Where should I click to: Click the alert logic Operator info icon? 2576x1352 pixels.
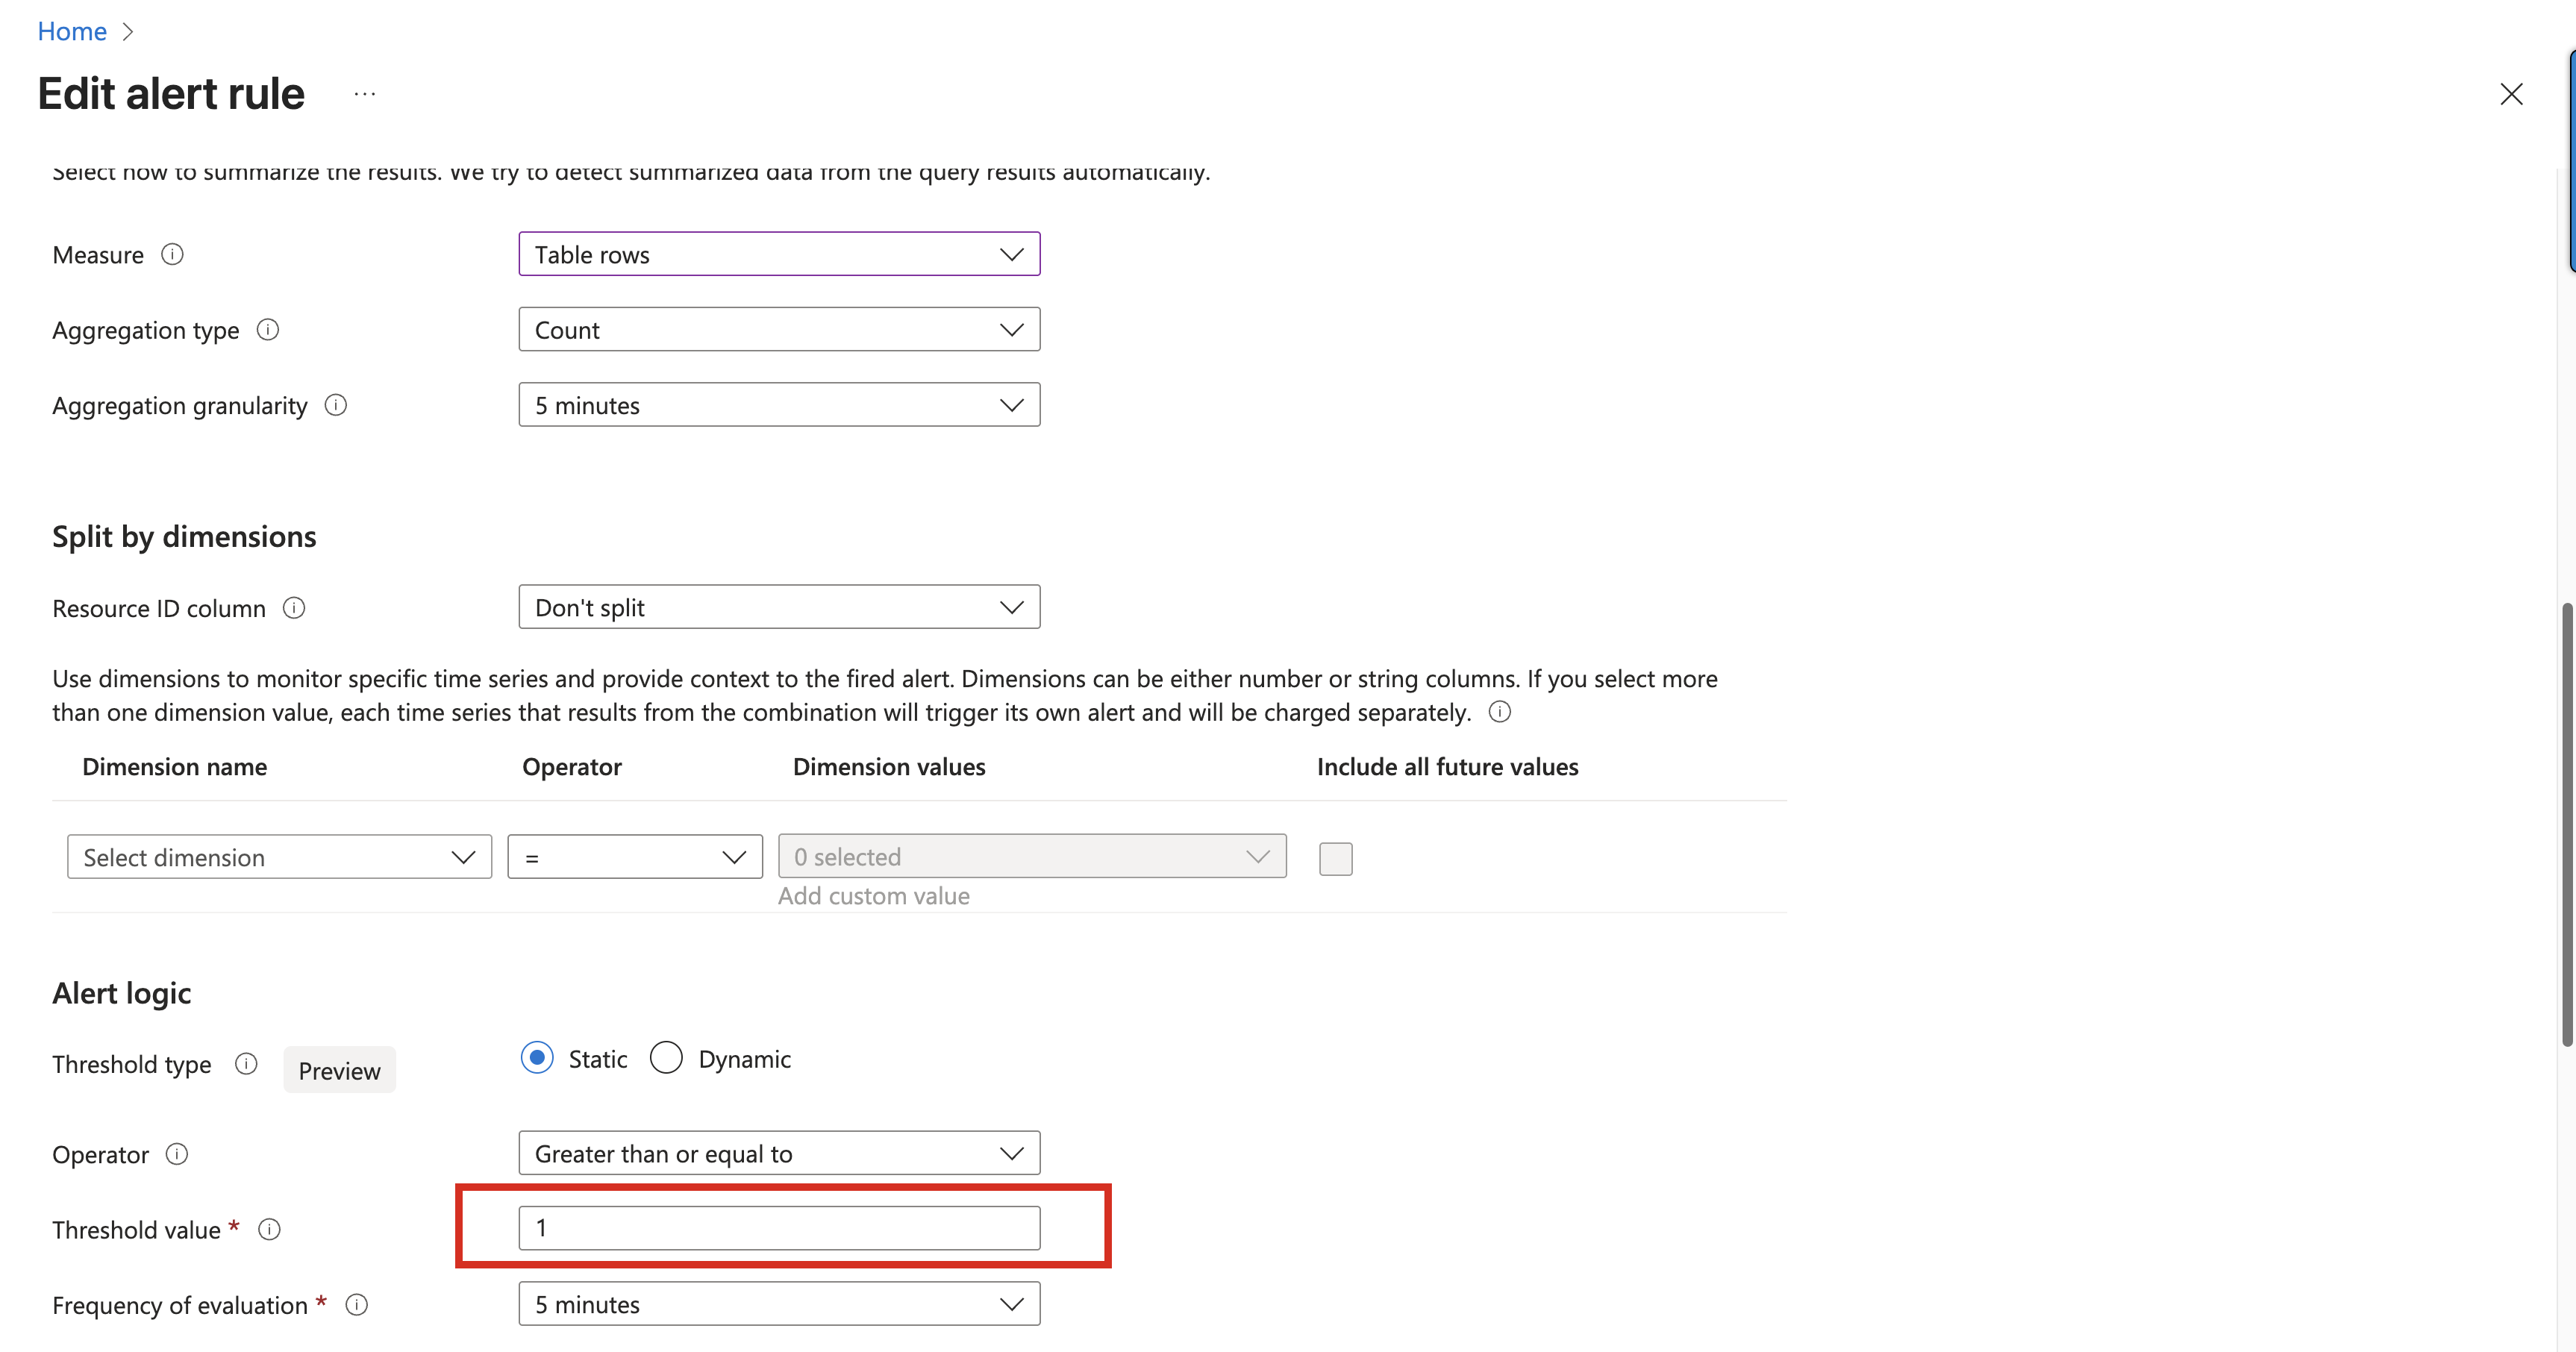tap(177, 1154)
